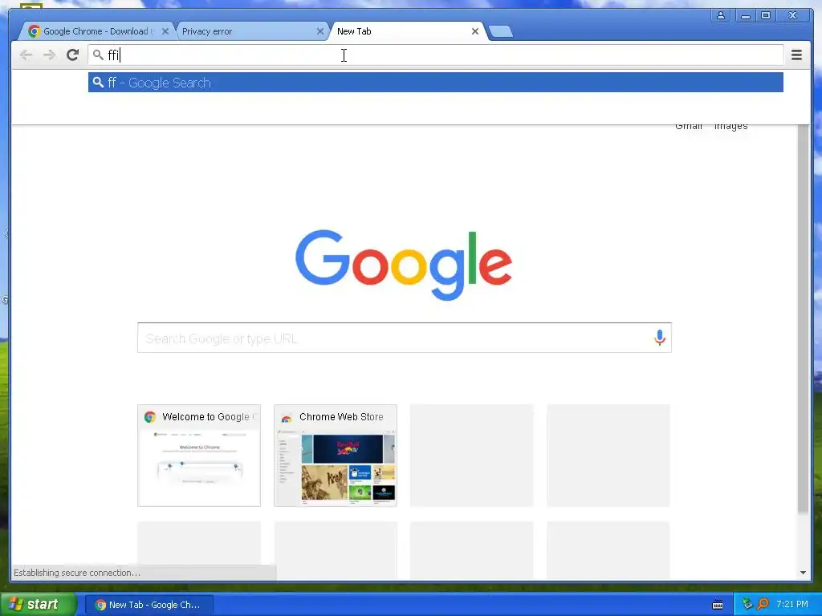Open the Welcome to Google Chrome thumbnail

(199, 456)
